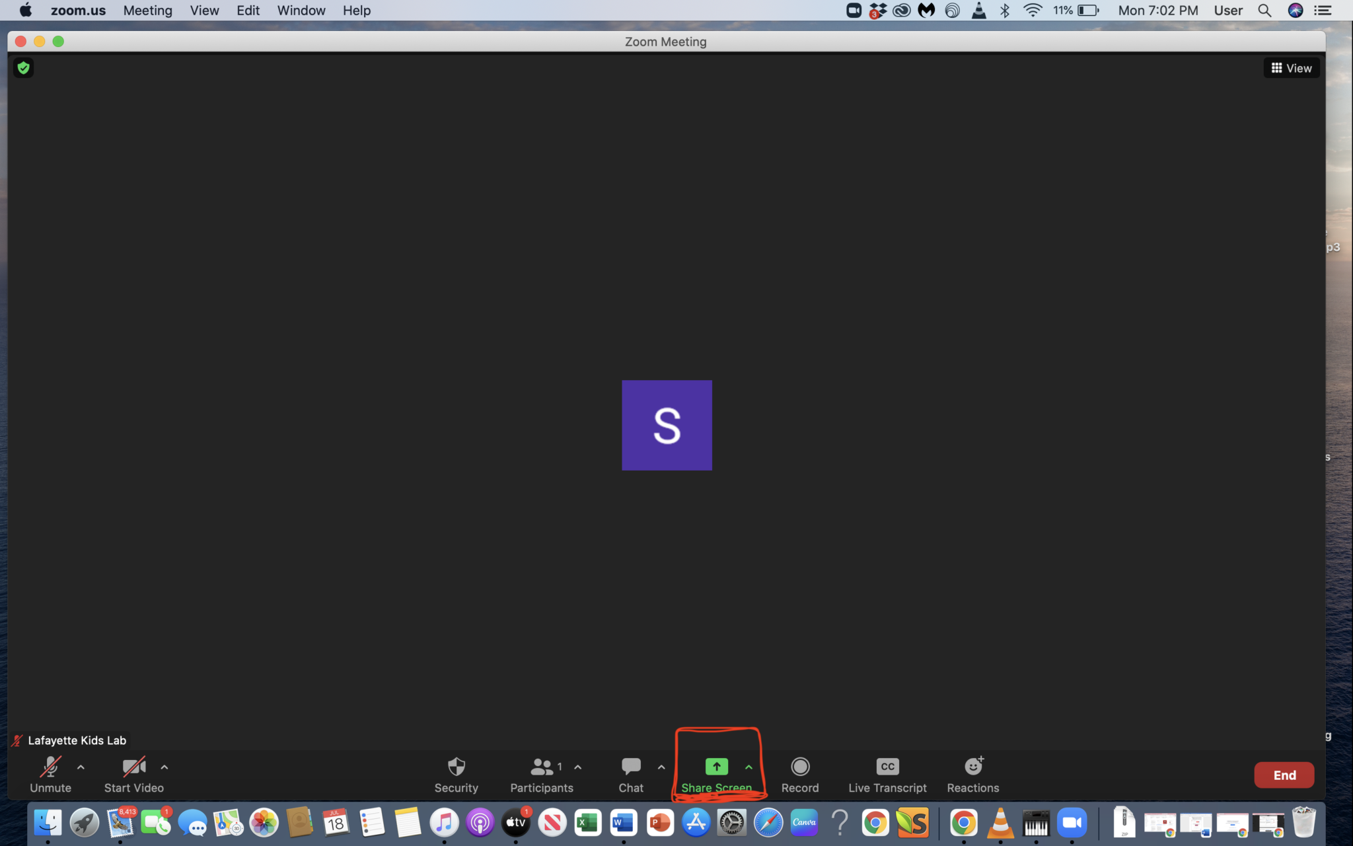Open the Participants panel
1353x846 pixels.
pos(541,774)
